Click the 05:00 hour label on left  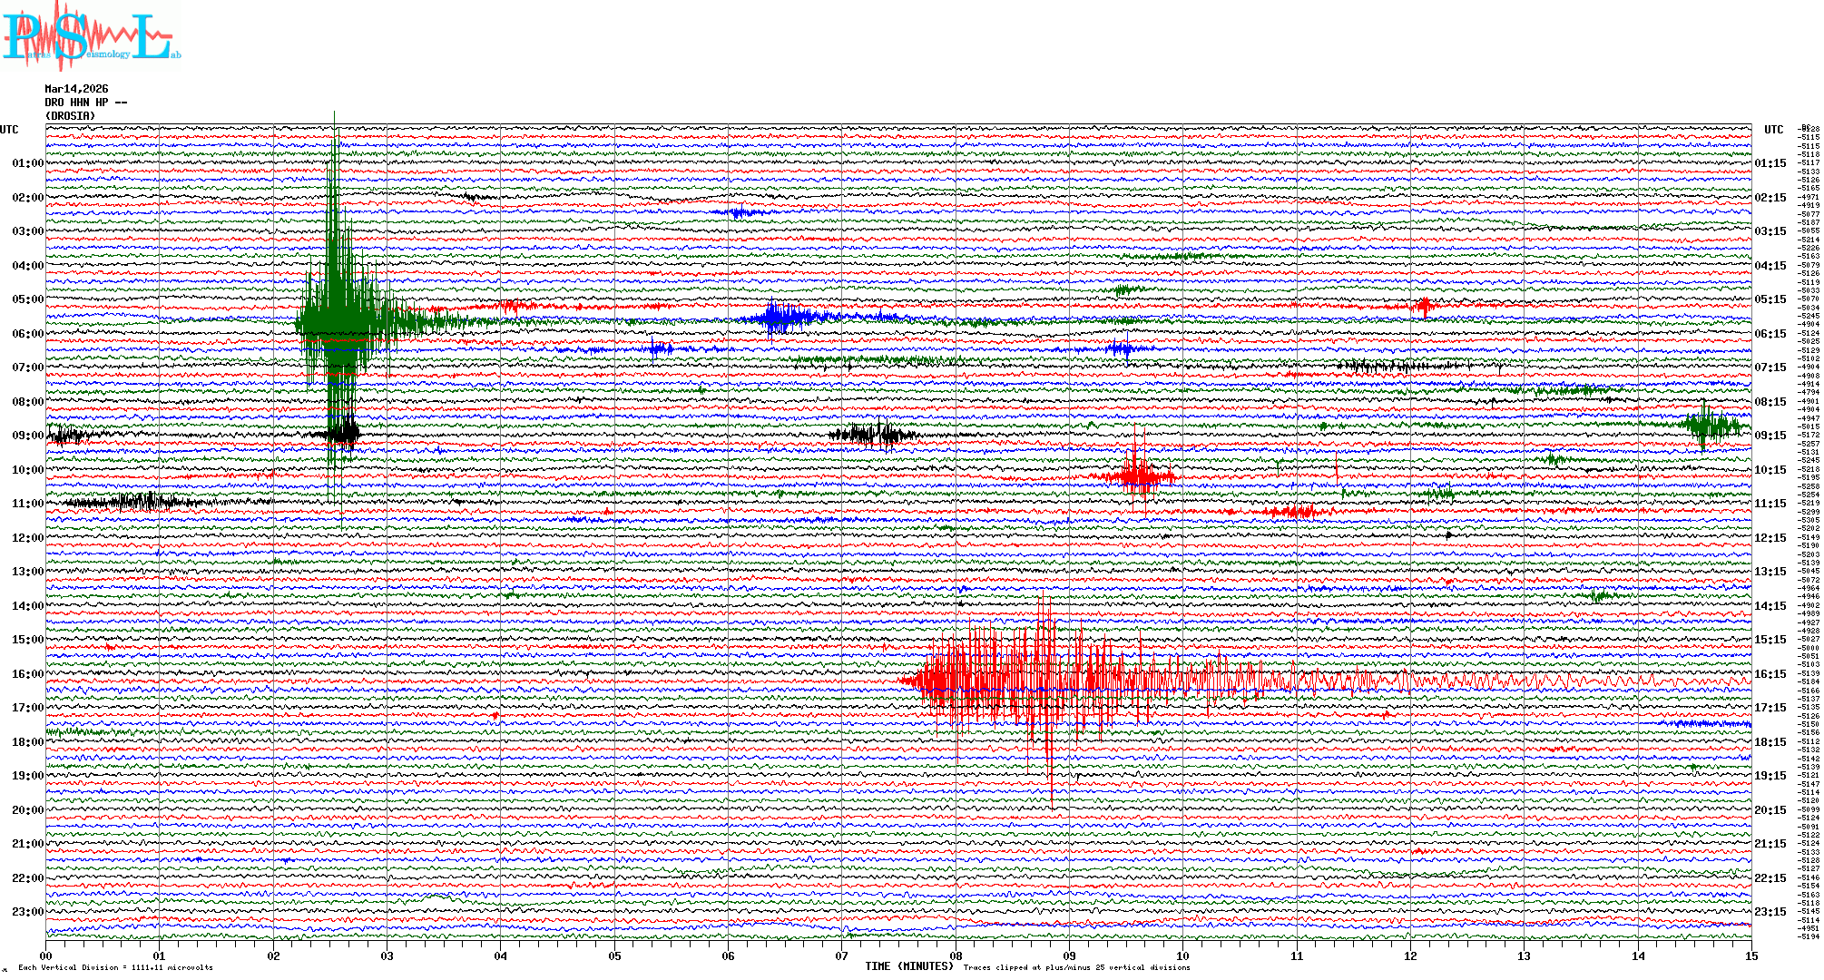27,299
